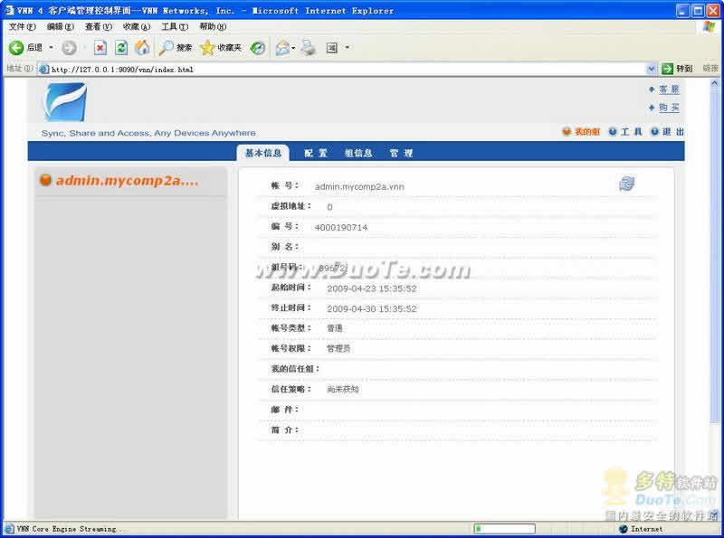Click the address bar URL field
Image resolution: width=724 pixels, height=538 pixels.
point(342,70)
